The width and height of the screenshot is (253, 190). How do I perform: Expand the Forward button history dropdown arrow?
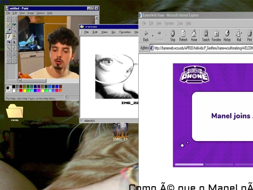(x=166, y=36)
